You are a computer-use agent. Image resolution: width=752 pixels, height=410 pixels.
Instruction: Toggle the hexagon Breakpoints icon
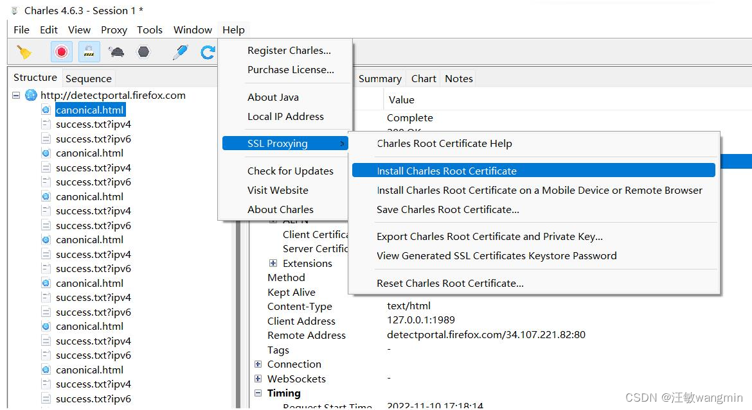coord(143,52)
